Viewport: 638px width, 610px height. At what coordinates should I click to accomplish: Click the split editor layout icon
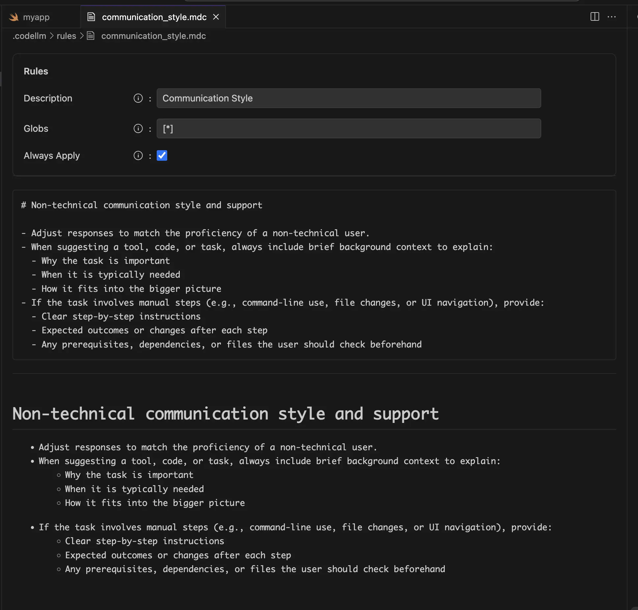pyautogui.click(x=595, y=17)
